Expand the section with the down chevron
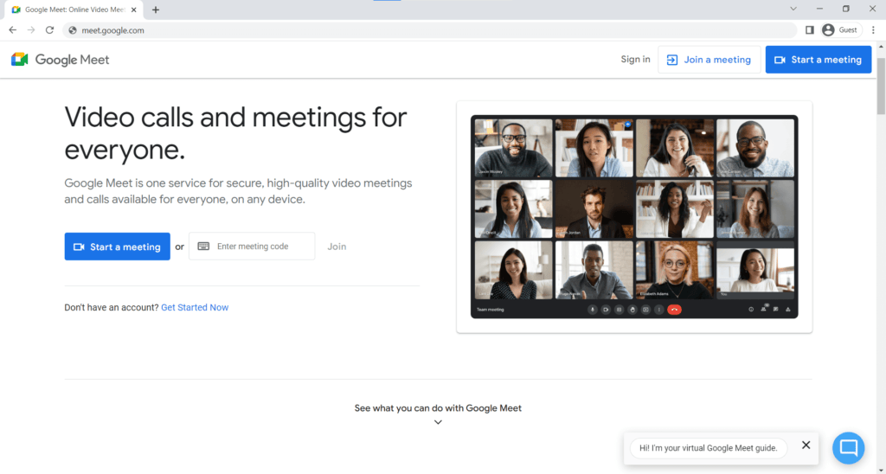The image size is (886, 474). pos(438,422)
